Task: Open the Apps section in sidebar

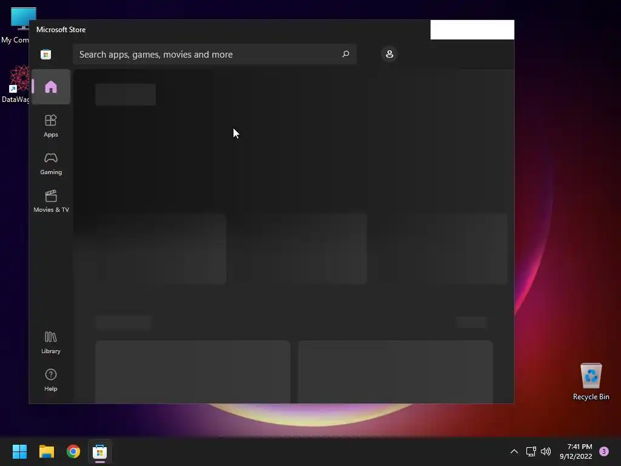Action: click(x=51, y=126)
